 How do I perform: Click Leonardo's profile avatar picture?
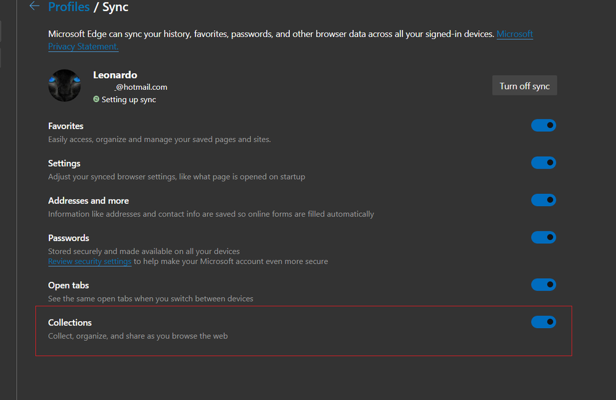pos(64,86)
